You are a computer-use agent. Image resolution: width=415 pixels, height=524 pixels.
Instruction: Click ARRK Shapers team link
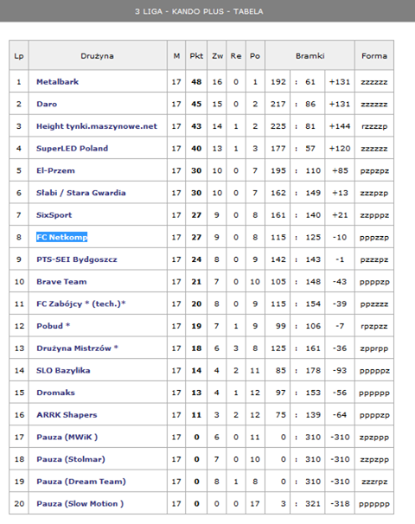(67, 415)
